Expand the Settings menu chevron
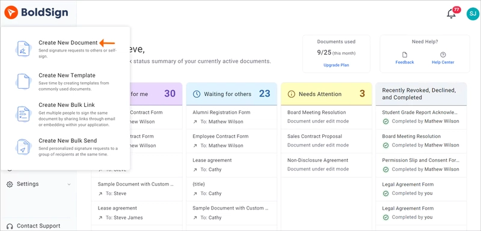Viewport: 481px width, 231px height. click(69, 184)
